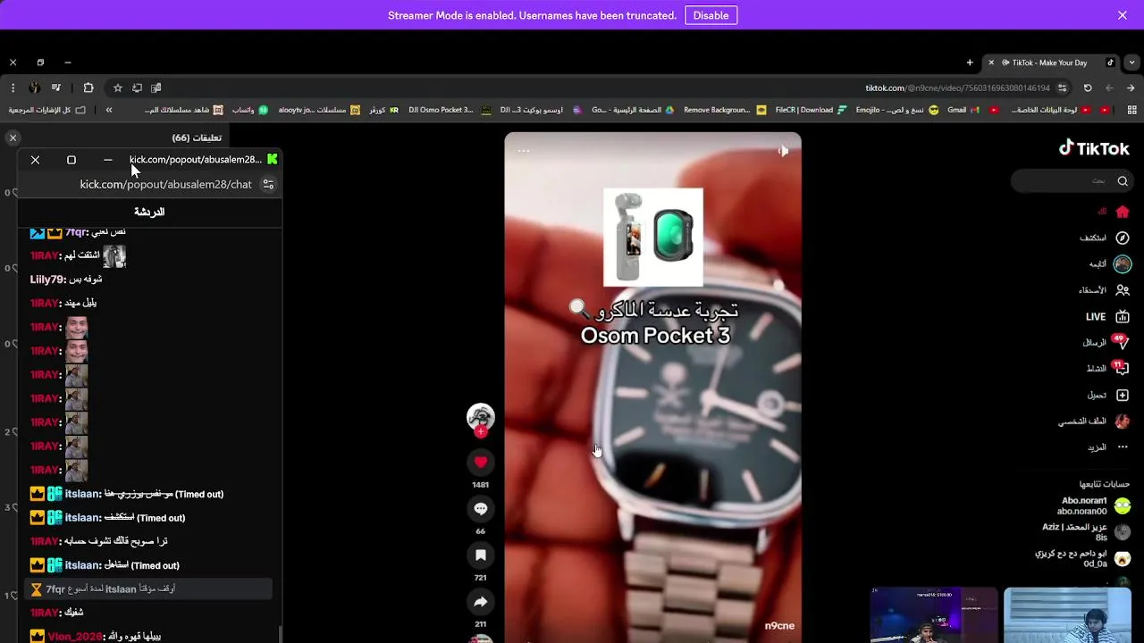Click the tiktok.com address bar URL

point(957,88)
